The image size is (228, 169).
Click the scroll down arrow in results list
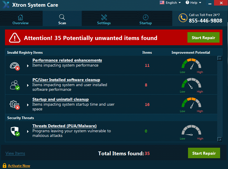tap(220, 140)
